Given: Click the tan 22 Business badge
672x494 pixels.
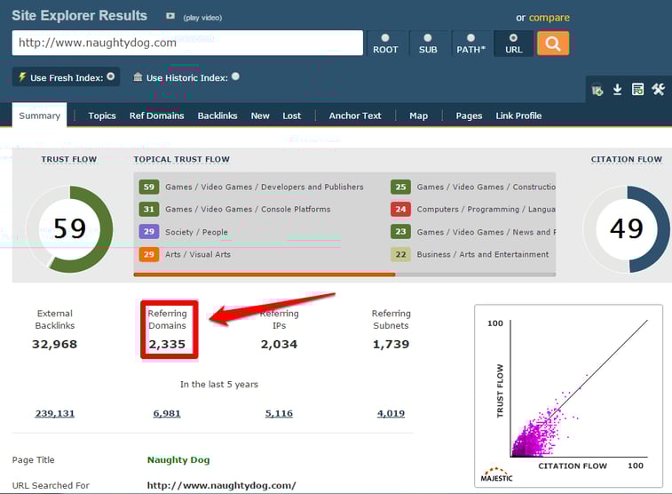Looking at the screenshot, I should tap(400, 254).
